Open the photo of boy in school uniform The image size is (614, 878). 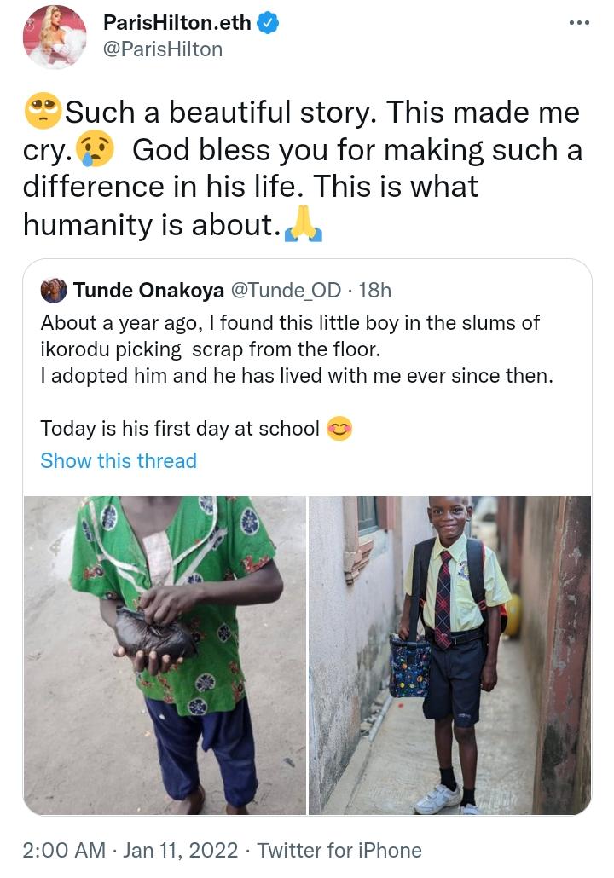(x=449, y=655)
